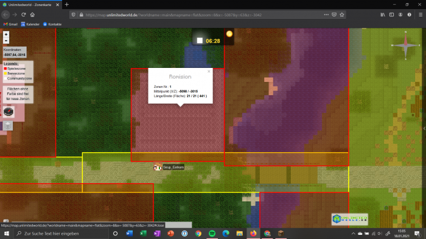Open a new browser tab
Image resolution: width=426 pixels, height=239 pixels.
coord(67,5)
